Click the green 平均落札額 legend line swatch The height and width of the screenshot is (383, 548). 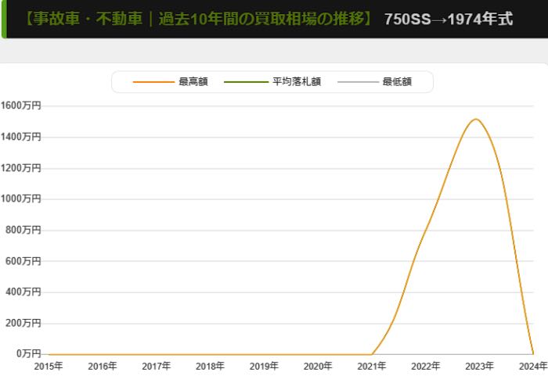pyautogui.click(x=246, y=82)
